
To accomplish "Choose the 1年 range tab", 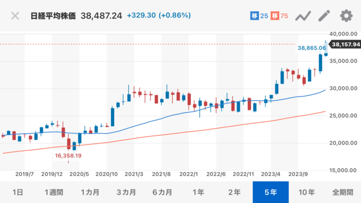I will (198, 192).
